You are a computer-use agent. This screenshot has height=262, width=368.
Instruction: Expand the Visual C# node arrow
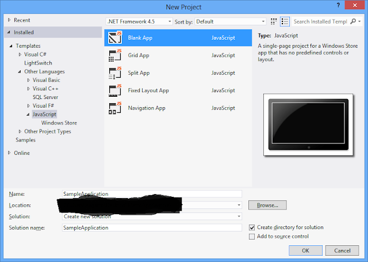20,55
